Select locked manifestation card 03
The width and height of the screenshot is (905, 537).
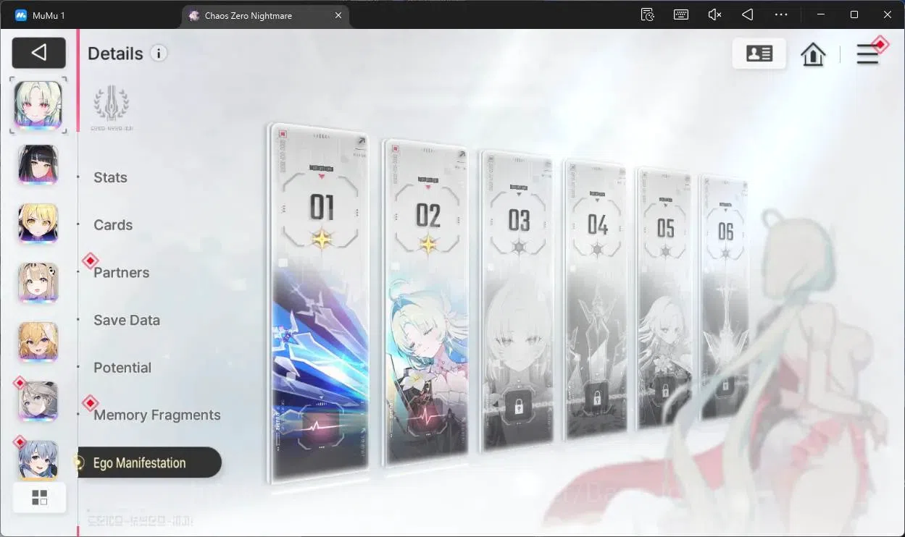[x=517, y=302]
